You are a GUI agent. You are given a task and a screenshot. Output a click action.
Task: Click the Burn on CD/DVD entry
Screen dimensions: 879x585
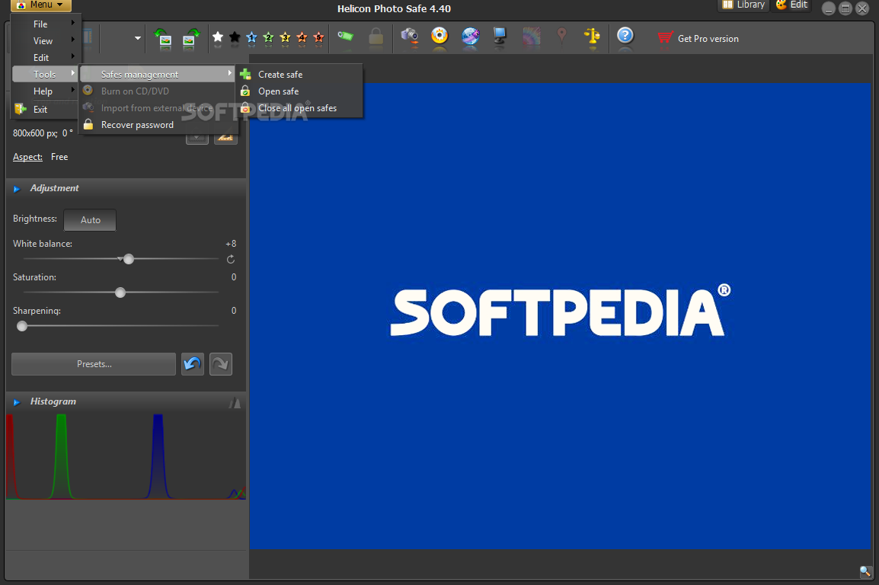[x=158, y=91]
